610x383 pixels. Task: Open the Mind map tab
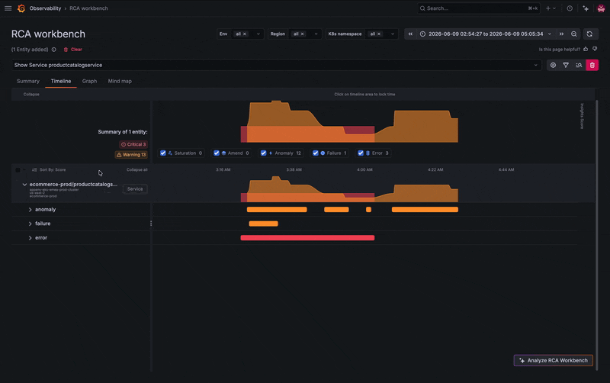pos(120,81)
